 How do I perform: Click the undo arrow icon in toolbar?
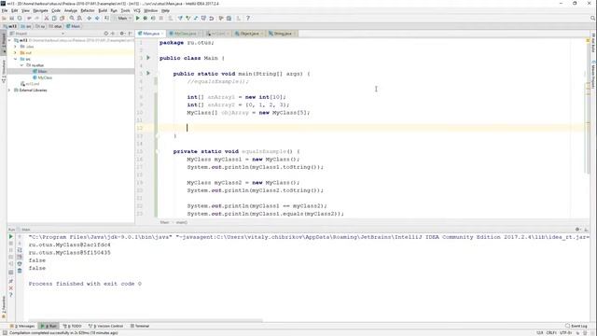pyautogui.click(x=29, y=18)
